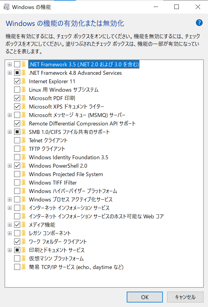Expand .NET Framework 4.8 Advanced Services node
This screenshot has height=307, width=208.
point(10,73)
